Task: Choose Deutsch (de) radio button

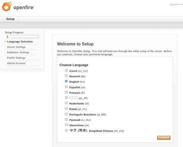Action: click(66, 76)
